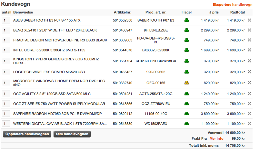Remove LOGITECH WIRELESS COMBO MK520 item
Screen dimensions: 259x149
pos(249,72)
